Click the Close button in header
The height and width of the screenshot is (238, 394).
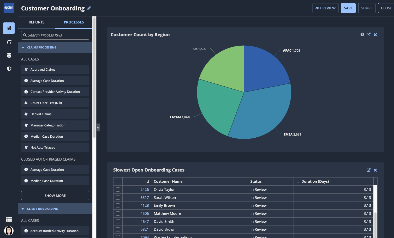[386, 8]
